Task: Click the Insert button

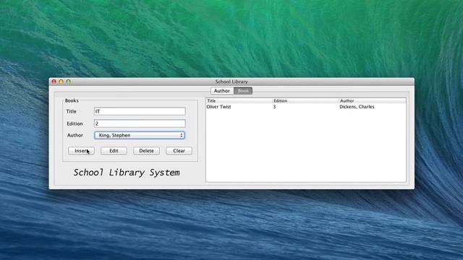Action: point(81,151)
